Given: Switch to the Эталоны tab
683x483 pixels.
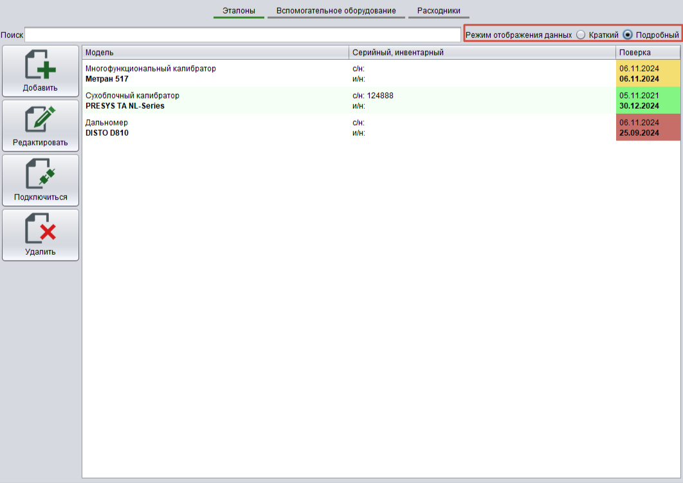Looking at the screenshot, I should [239, 11].
